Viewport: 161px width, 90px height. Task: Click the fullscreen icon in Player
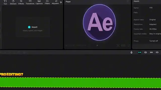click(129, 45)
